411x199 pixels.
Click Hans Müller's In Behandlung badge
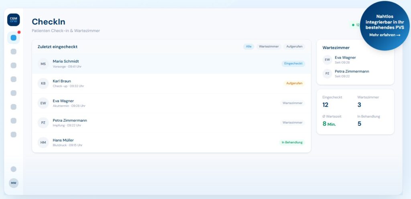[292, 142]
